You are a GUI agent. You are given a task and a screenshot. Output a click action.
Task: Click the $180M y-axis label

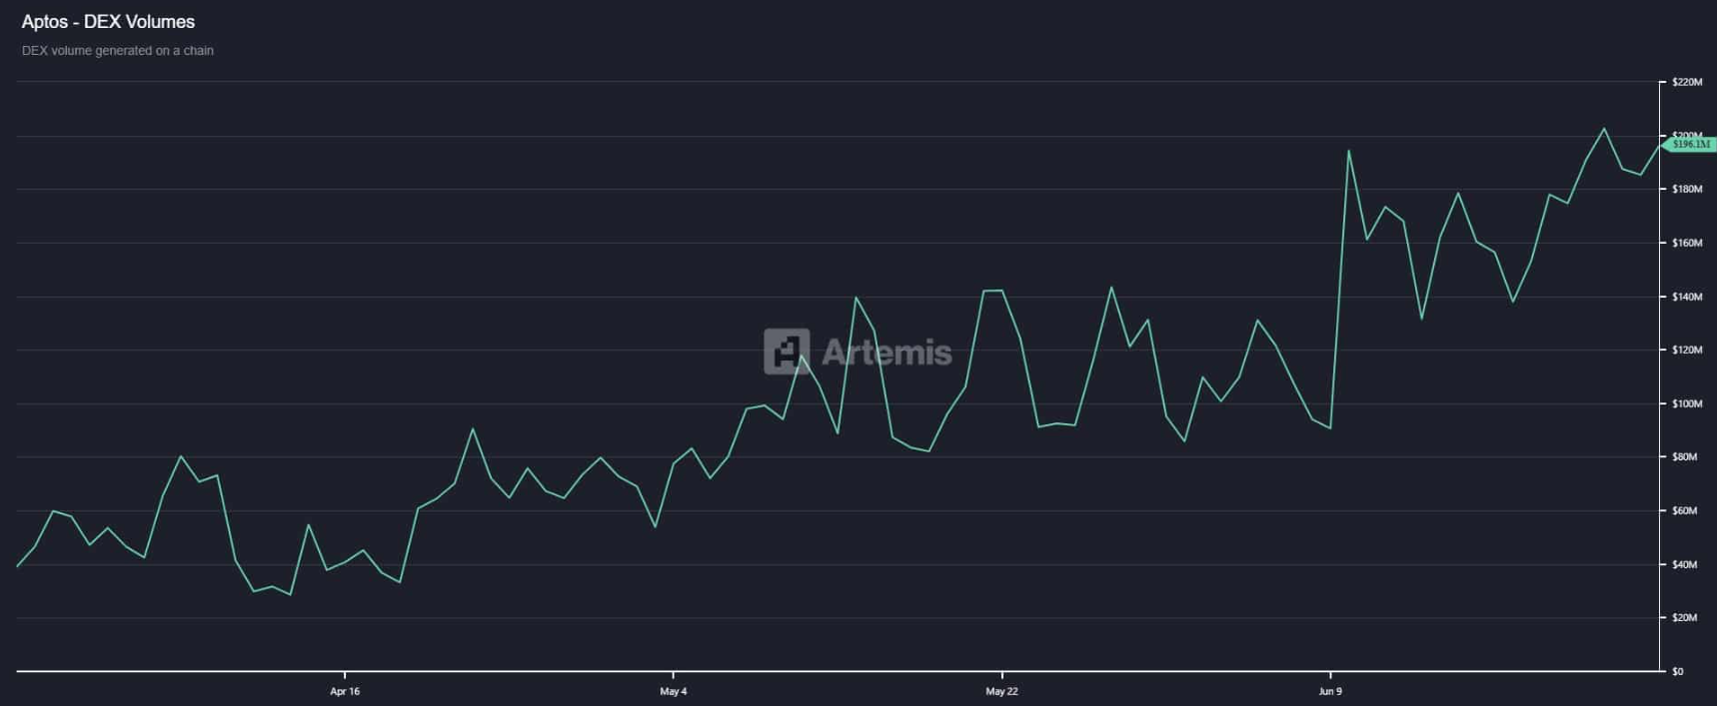(1687, 190)
